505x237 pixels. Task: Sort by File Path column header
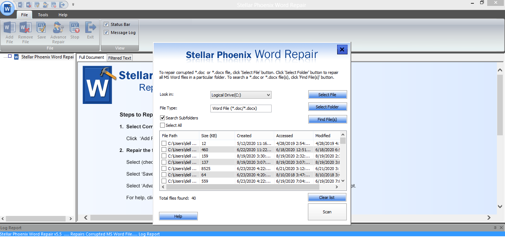point(179,136)
